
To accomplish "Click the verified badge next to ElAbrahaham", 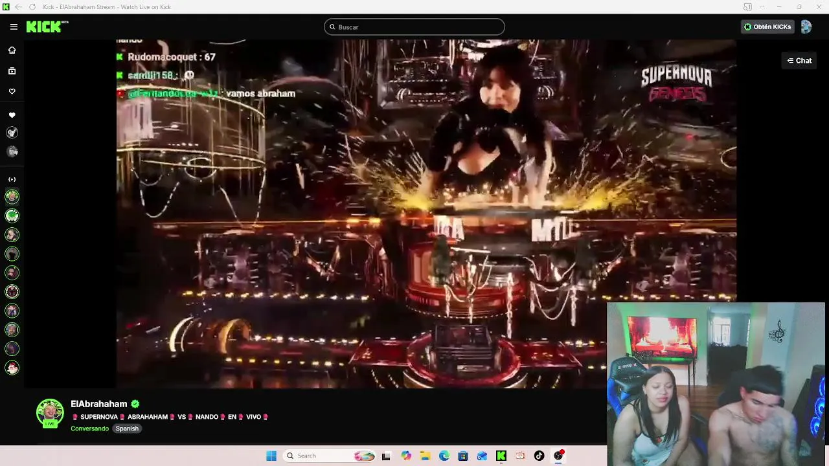I will (x=135, y=403).
